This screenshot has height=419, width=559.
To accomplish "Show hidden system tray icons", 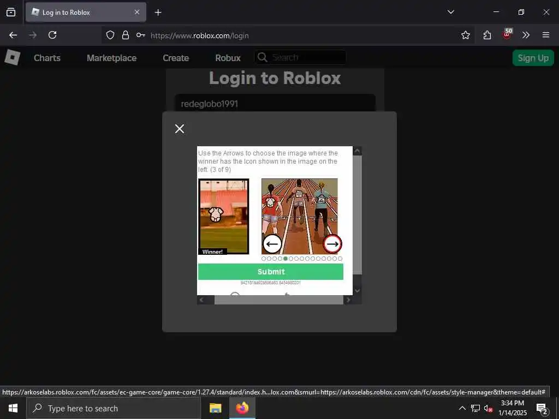I will point(462,408).
